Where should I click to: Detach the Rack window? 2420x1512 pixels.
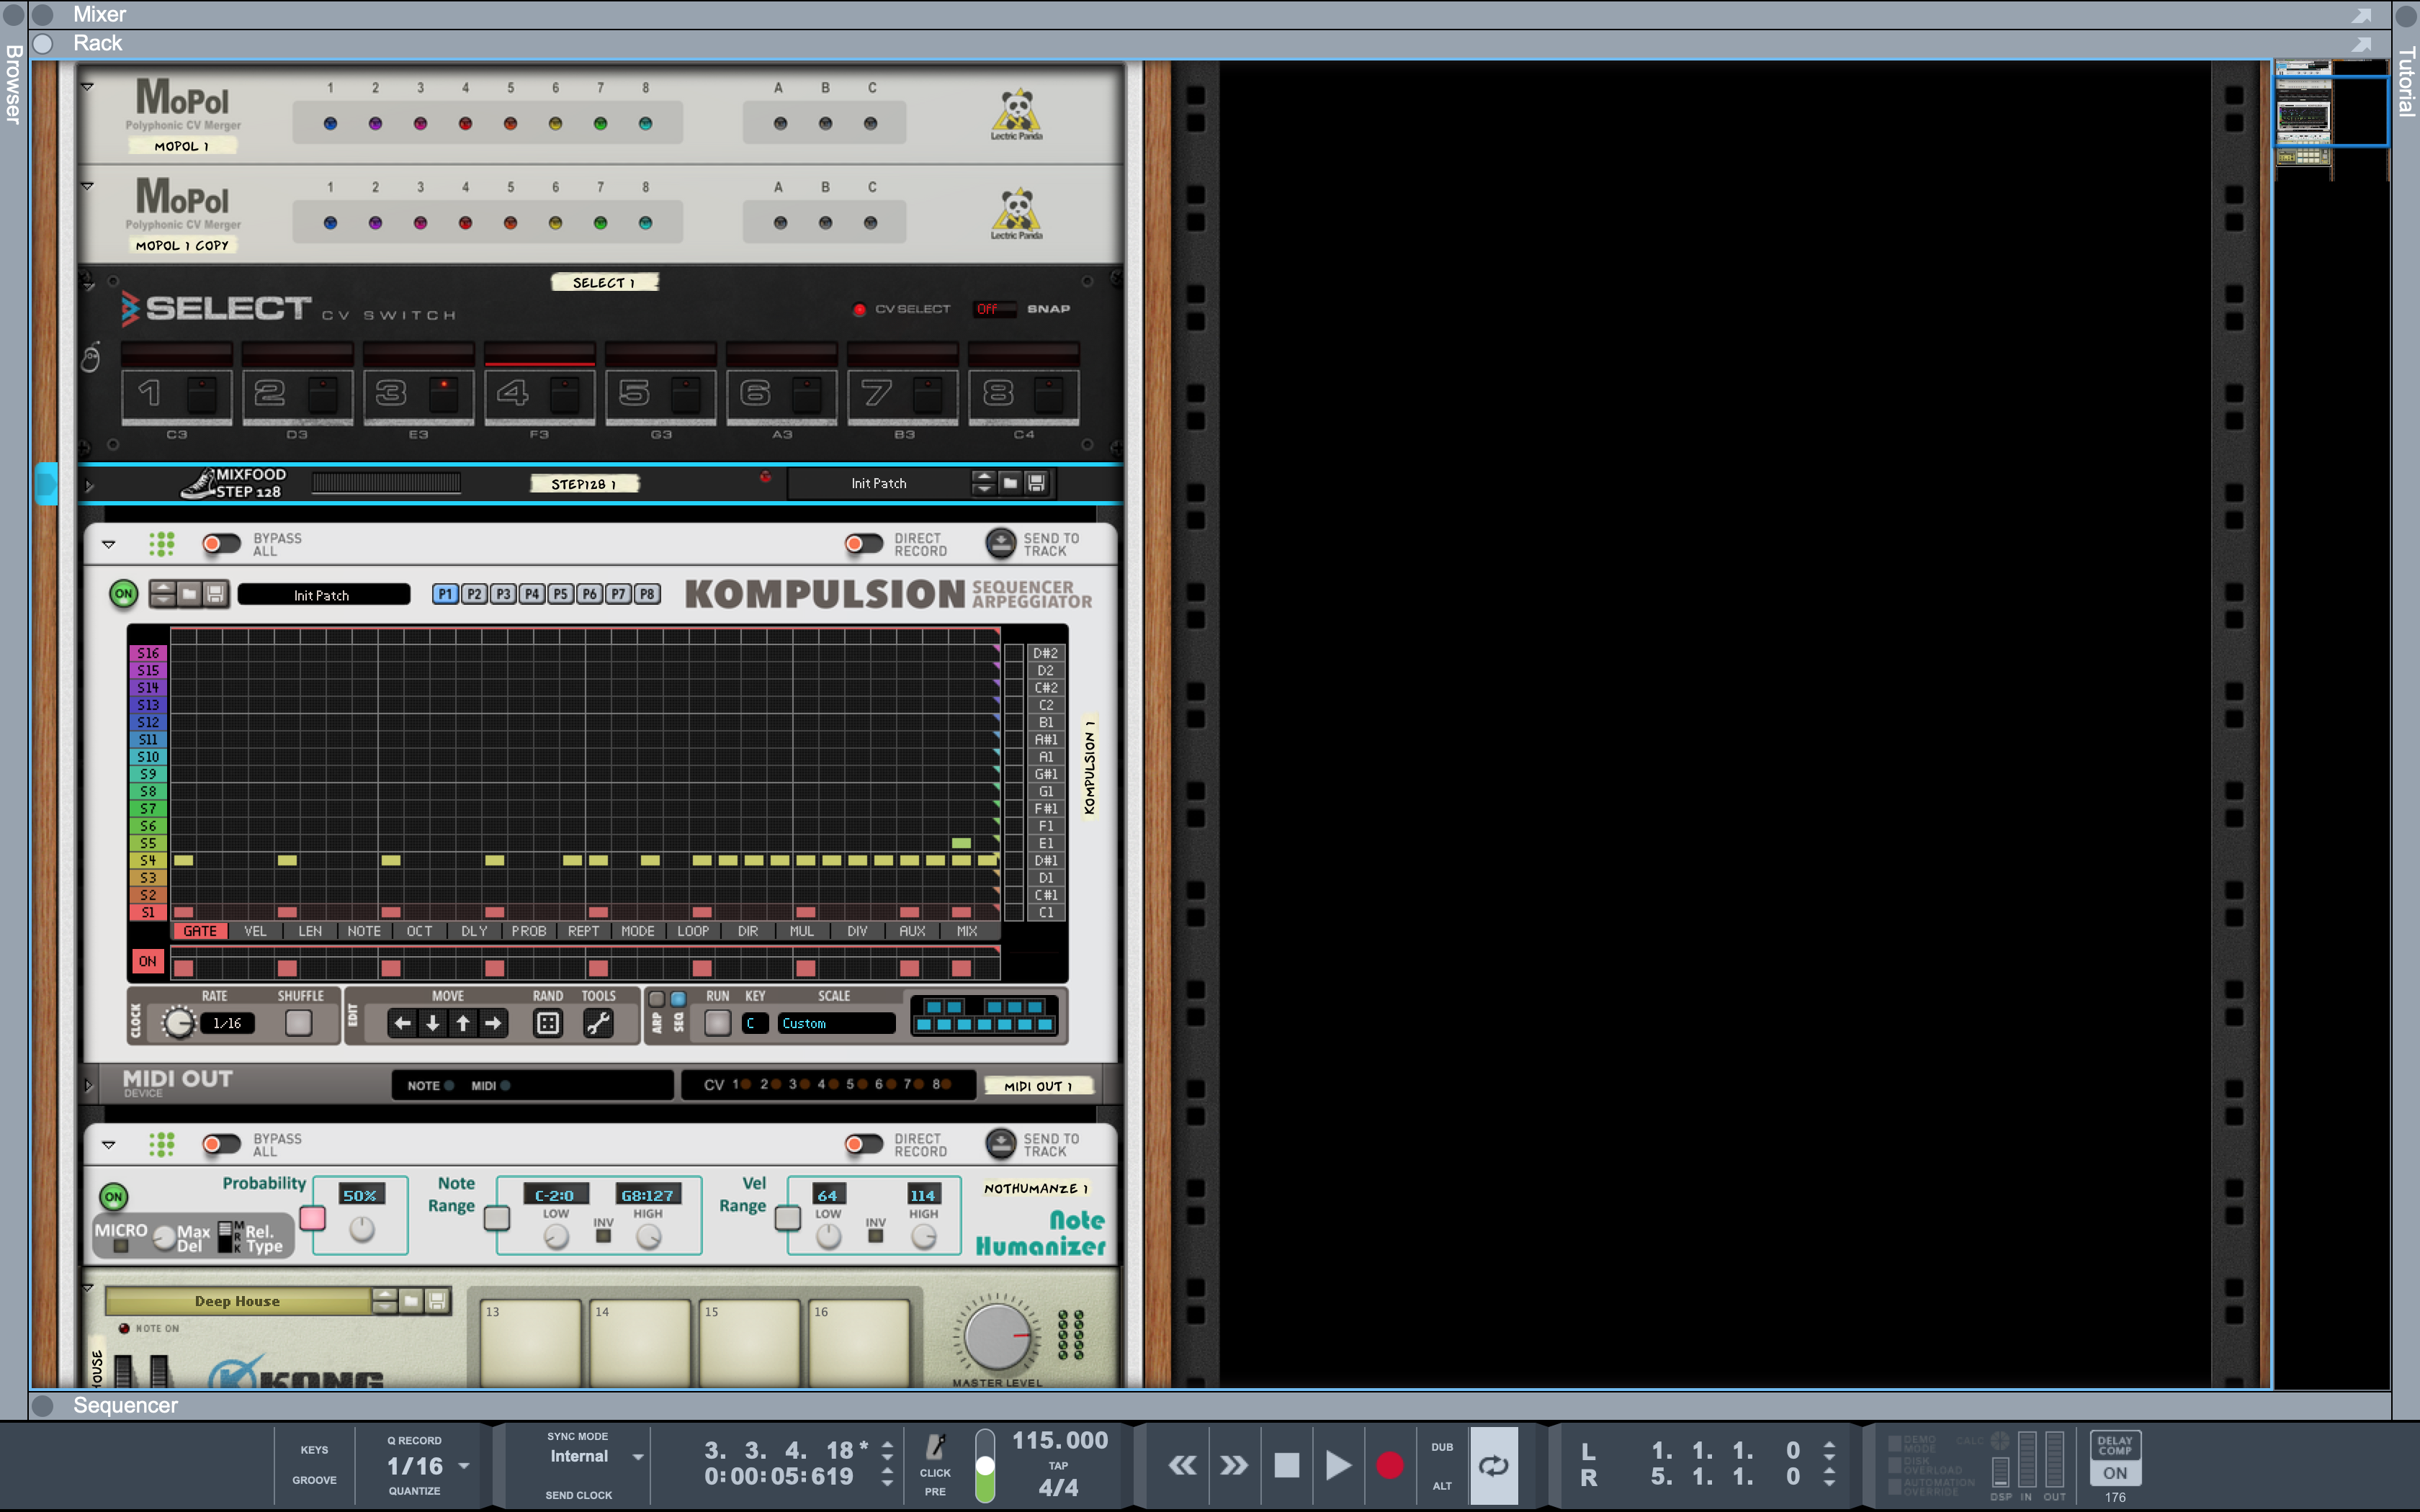pyautogui.click(x=2362, y=44)
